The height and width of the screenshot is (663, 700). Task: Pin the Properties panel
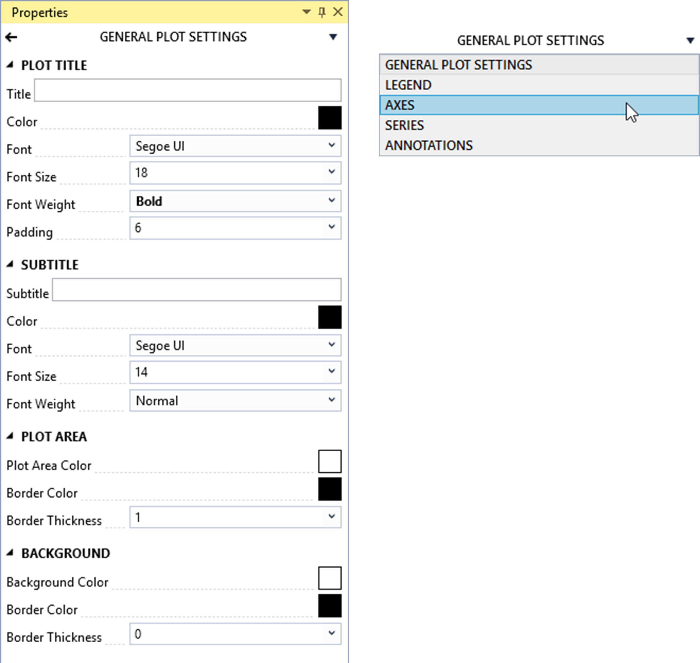pyautogui.click(x=322, y=12)
